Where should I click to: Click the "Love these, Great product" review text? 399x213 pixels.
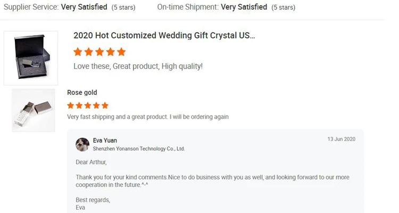pyautogui.click(x=138, y=67)
